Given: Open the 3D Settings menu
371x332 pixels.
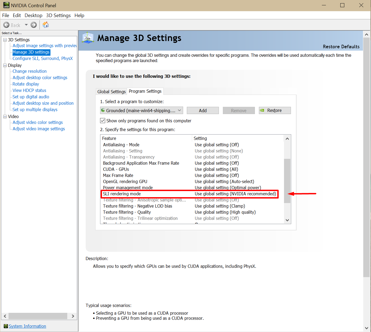Looking at the screenshot, I should click(58, 15).
